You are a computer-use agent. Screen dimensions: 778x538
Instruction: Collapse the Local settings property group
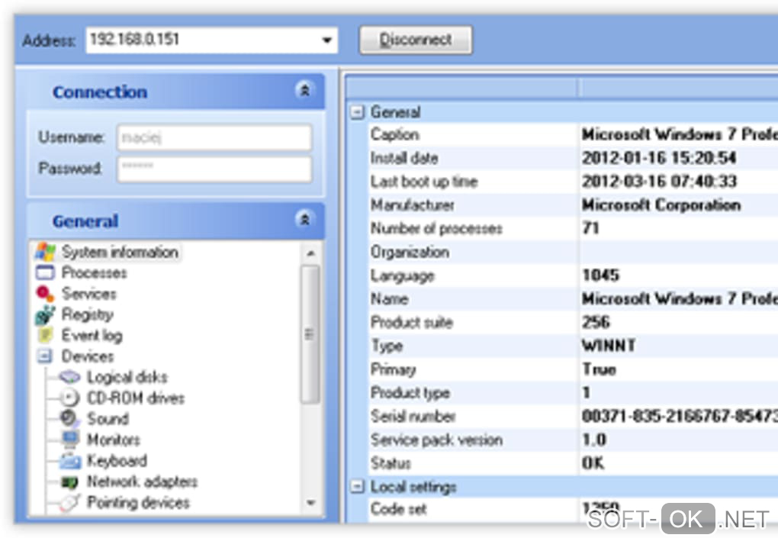coord(357,486)
